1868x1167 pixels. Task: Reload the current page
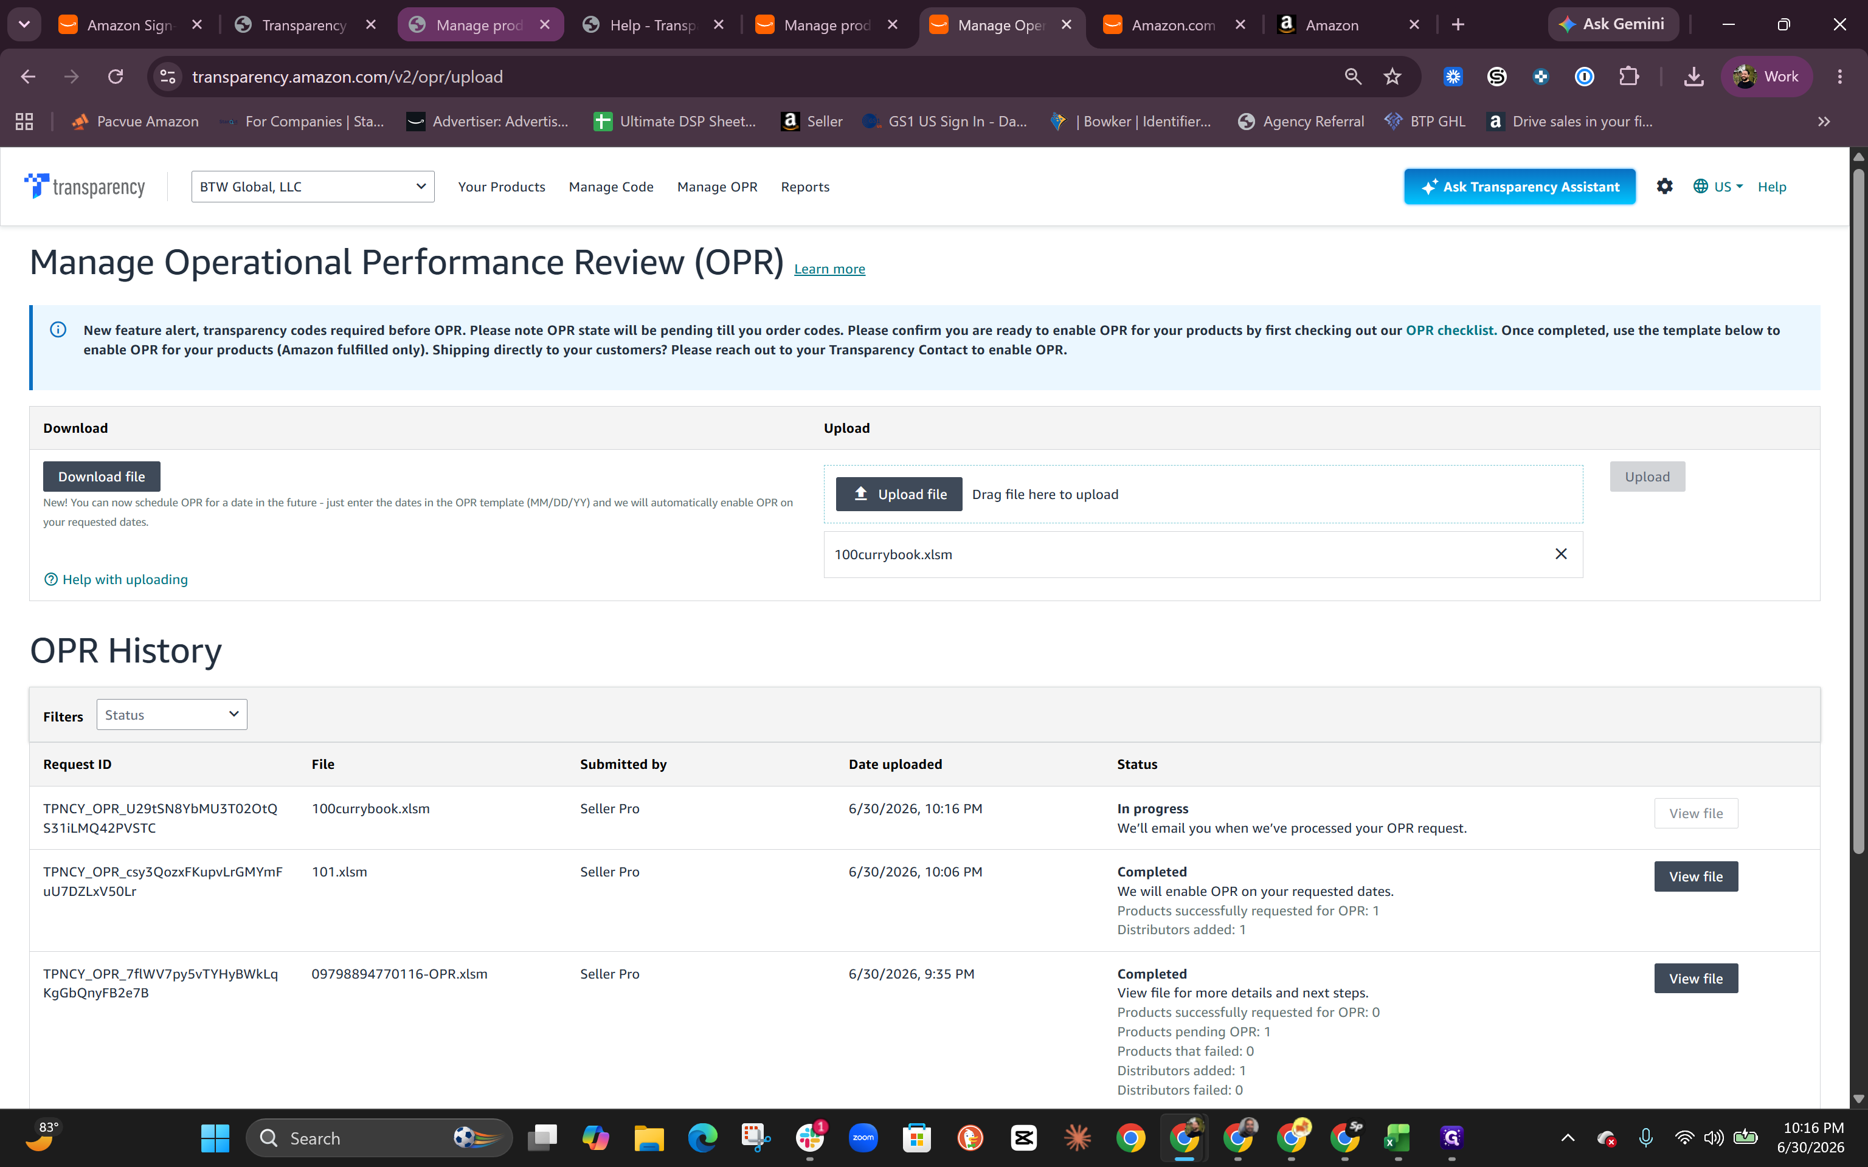click(x=116, y=77)
